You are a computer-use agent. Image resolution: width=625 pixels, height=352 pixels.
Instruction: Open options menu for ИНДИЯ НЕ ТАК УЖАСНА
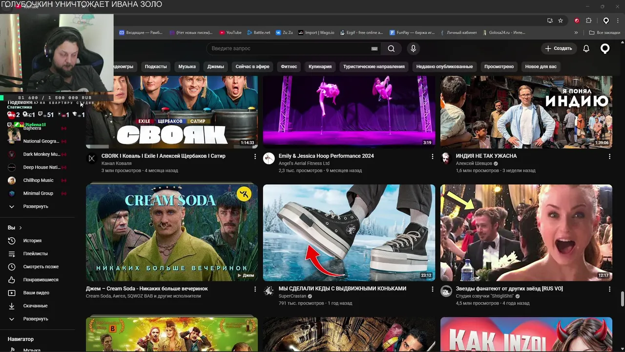click(x=609, y=156)
